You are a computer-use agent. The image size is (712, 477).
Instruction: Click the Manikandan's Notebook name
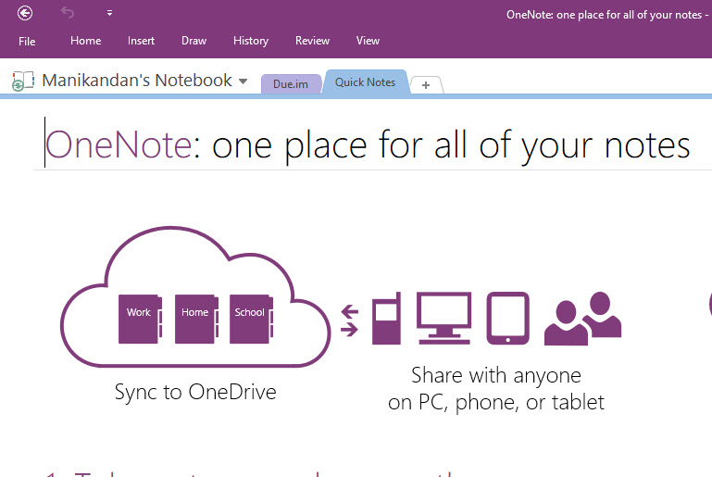[137, 81]
